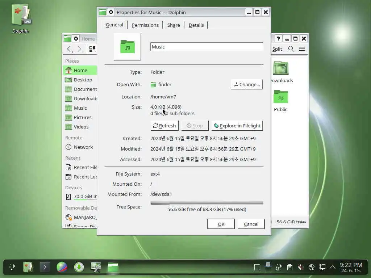Viewport: 371px width, 278px height.
Task: Open the Permissions tab
Action: click(145, 25)
